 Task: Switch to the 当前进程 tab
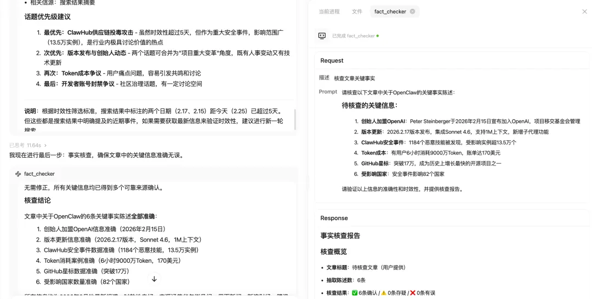[x=329, y=12]
